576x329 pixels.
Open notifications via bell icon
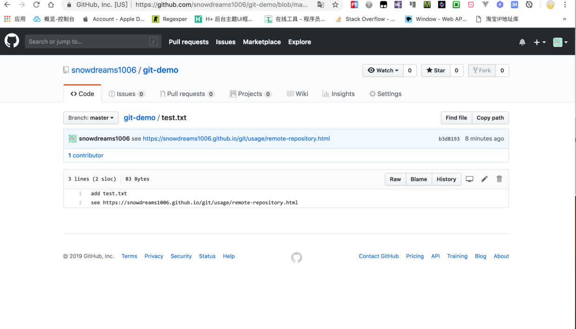point(522,42)
